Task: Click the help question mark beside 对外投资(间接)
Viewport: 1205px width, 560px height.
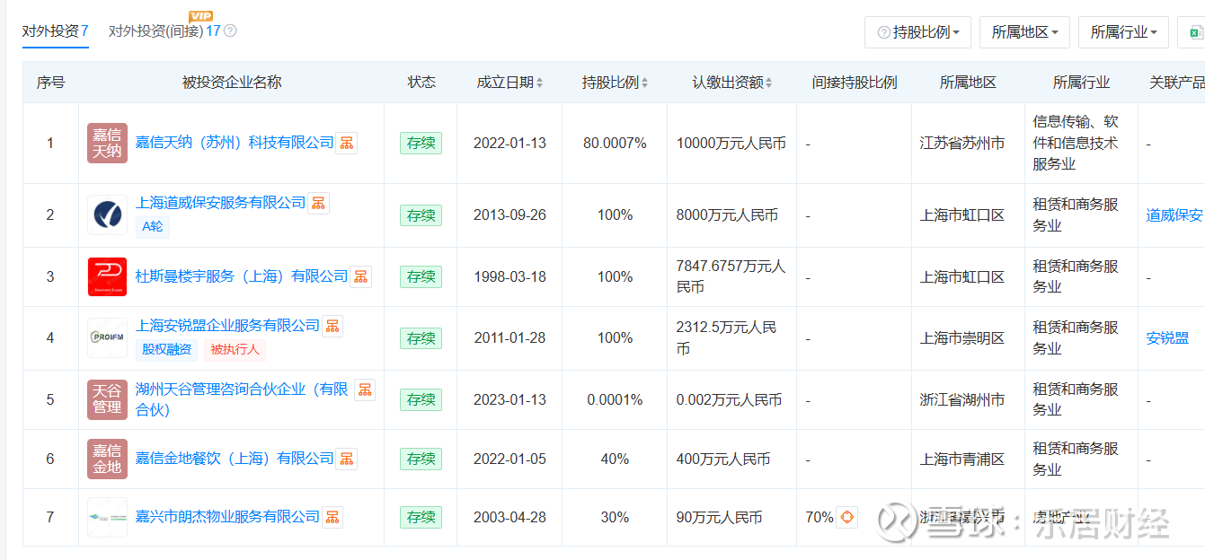Action: point(230,31)
